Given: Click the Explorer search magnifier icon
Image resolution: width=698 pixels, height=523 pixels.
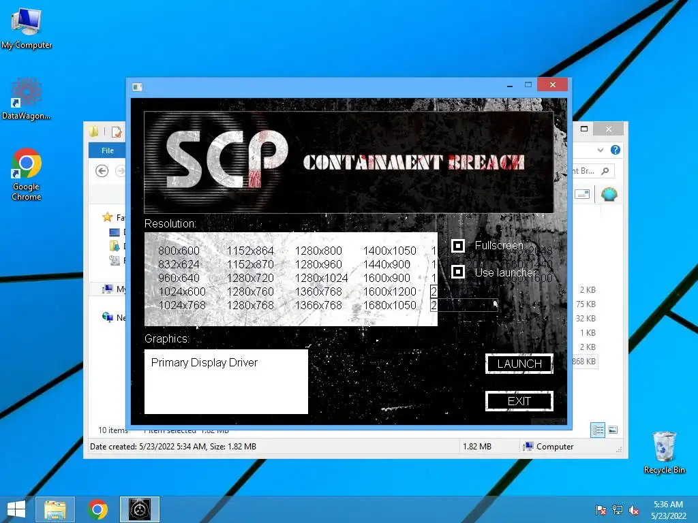Looking at the screenshot, I should (x=605, y=171).
